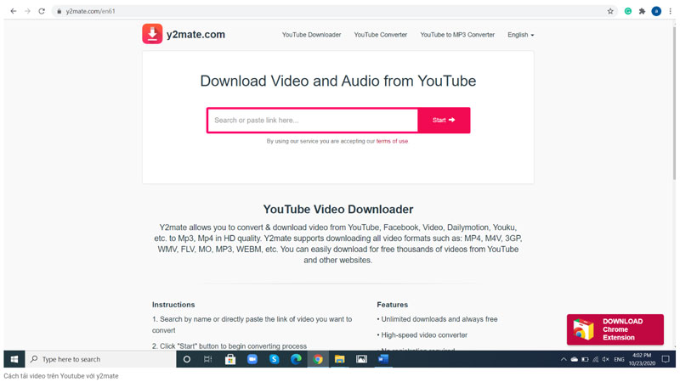Click the muted volume tray icon

point(605,359)
